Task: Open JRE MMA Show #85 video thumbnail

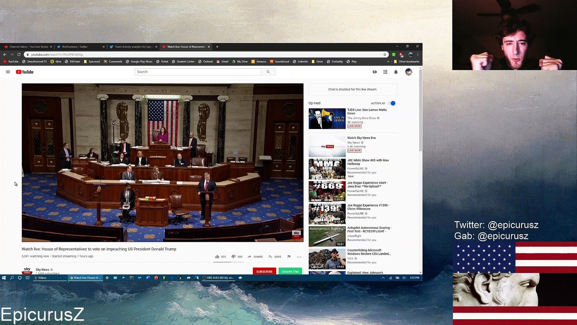Action: [327, 168]
